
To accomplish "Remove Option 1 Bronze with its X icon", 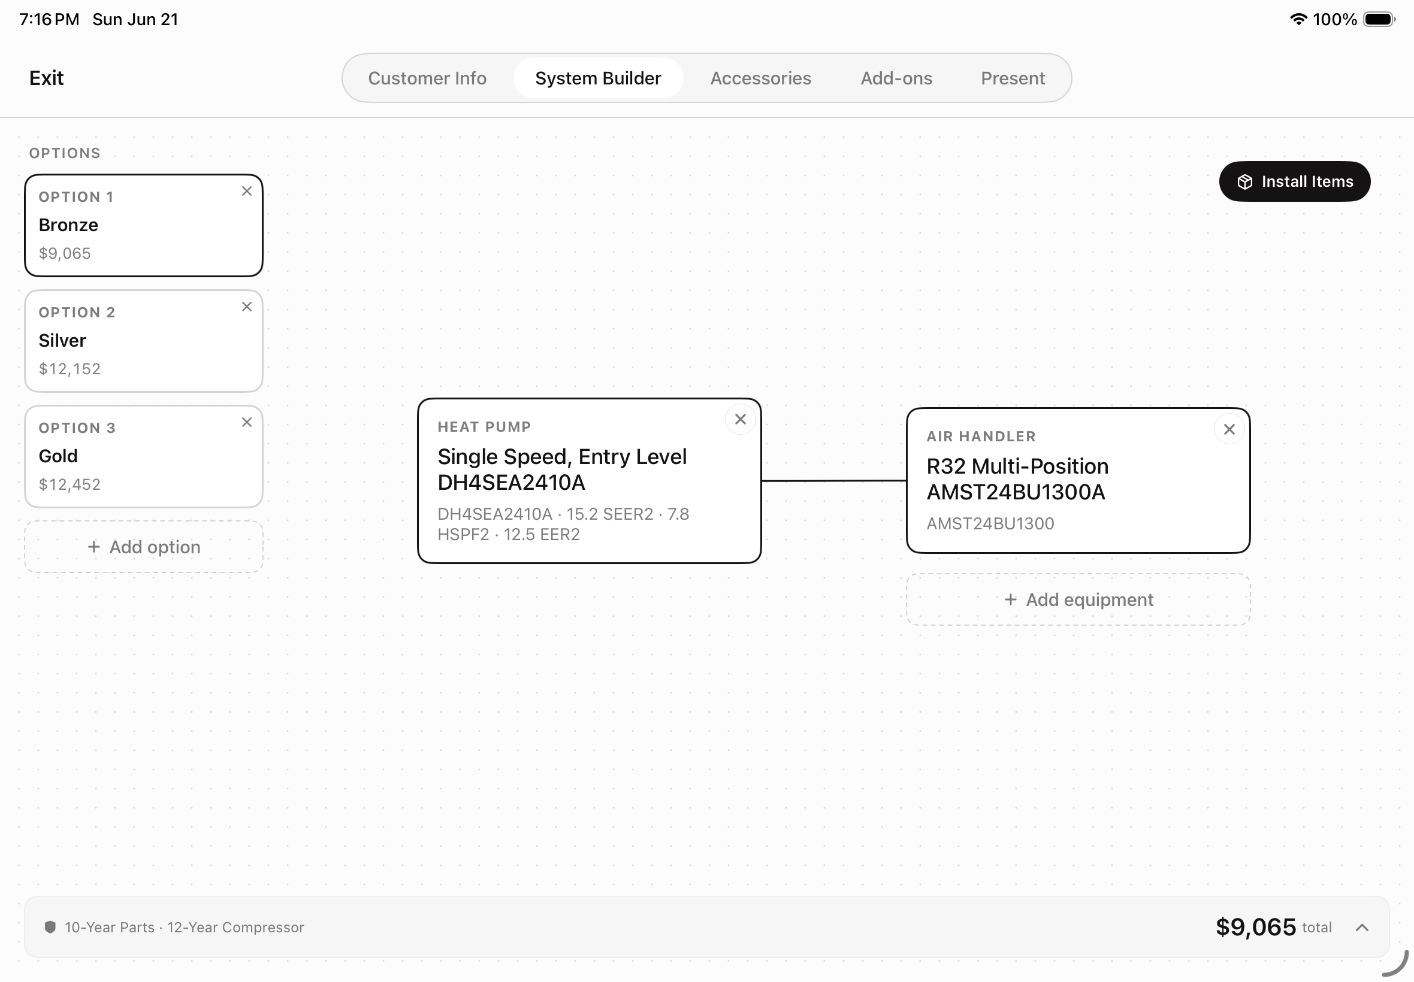I will (247, 192).
